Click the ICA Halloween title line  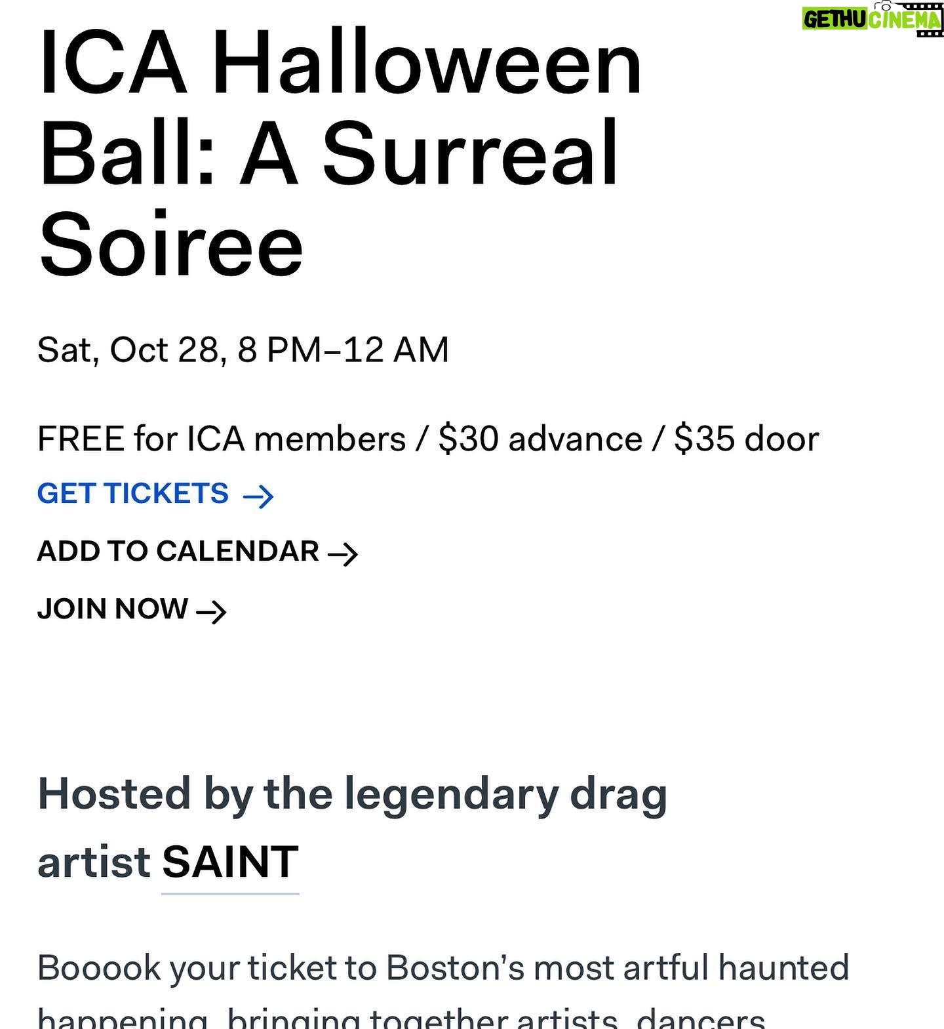pyautogui.click(x=340, y=64)
